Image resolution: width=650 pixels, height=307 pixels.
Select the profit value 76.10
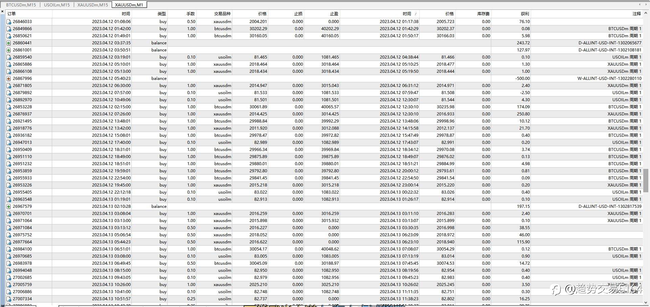[x=524, y=22]
